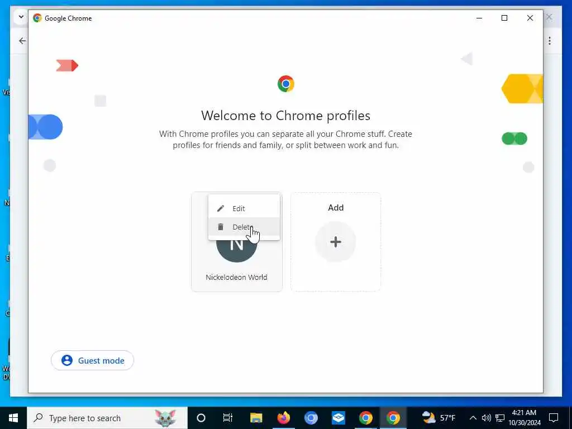Switch to the first Chrome taskbar icon
The image size is (572, 429).
click(365, 418)
